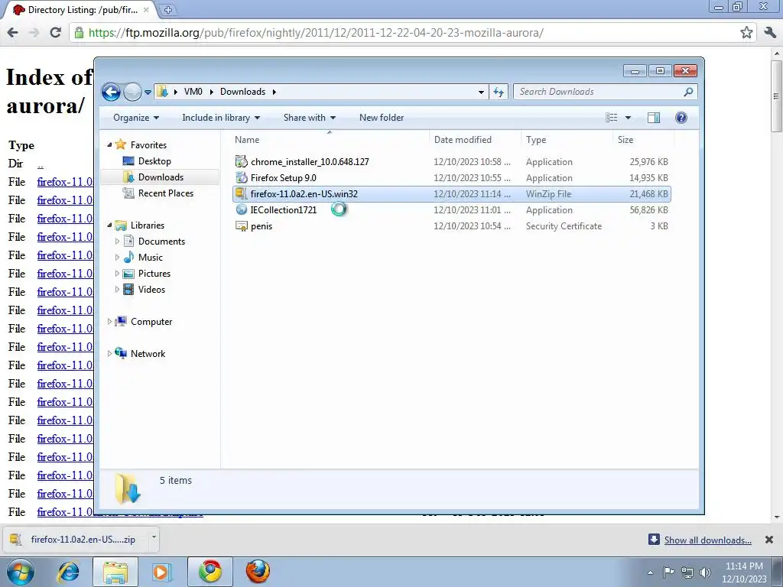
Task: Collapse Libraries tree section
Action: pyautogui.click(x=110, y=225)
